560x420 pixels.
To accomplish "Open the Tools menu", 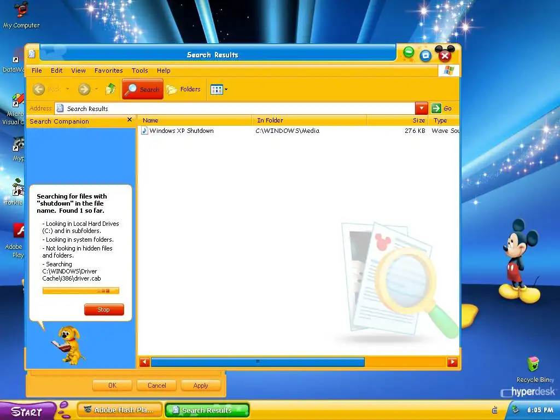I will click(x=139, y=71).
